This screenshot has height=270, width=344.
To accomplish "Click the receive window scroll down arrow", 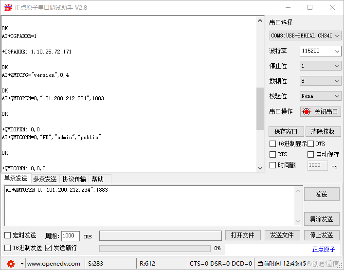I will (x=260, y=168).
